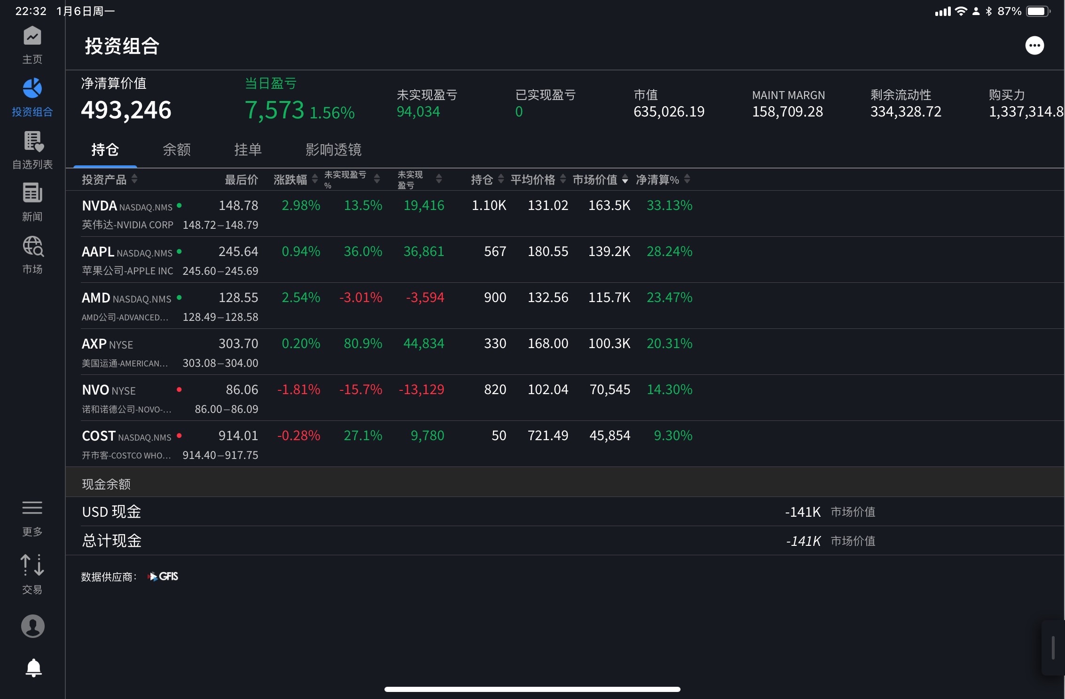Click the USD 现金 row

(565, 512)
